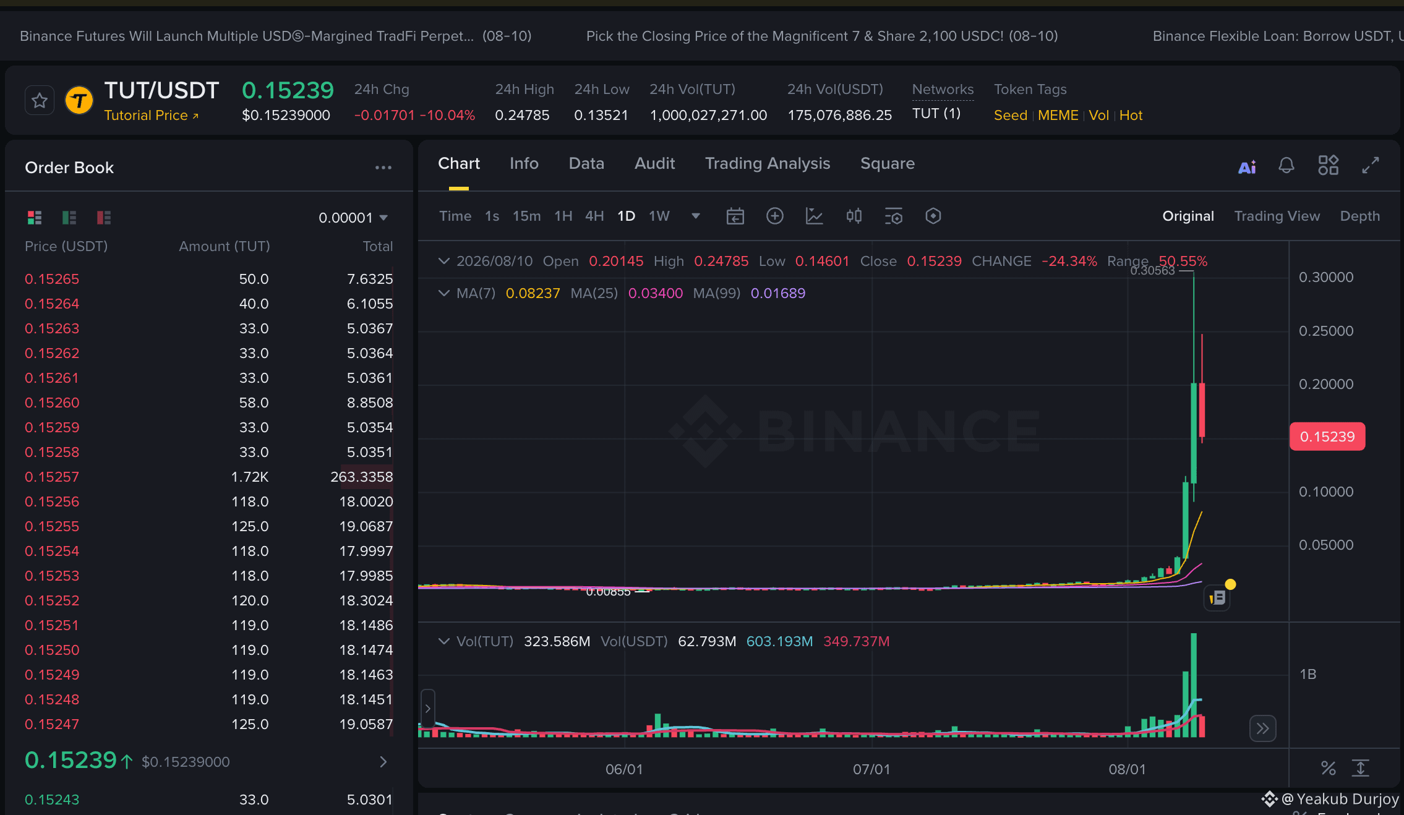The image size is (1404, 815).
Task: Open the 0.00001 price precision dropdown
Action: click(x=353, y=218)
